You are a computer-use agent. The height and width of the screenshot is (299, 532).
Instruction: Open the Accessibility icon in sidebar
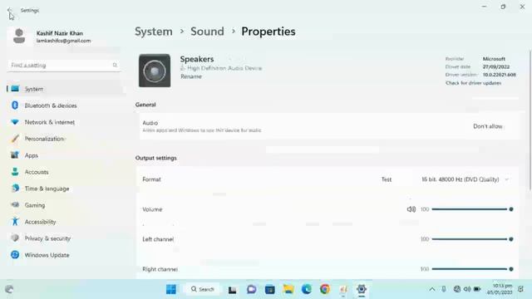[15, 222]
